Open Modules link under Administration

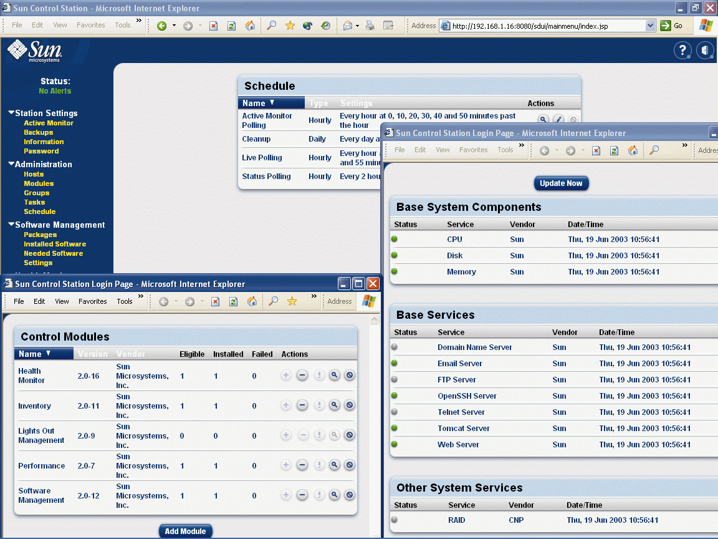pos(39,184)
